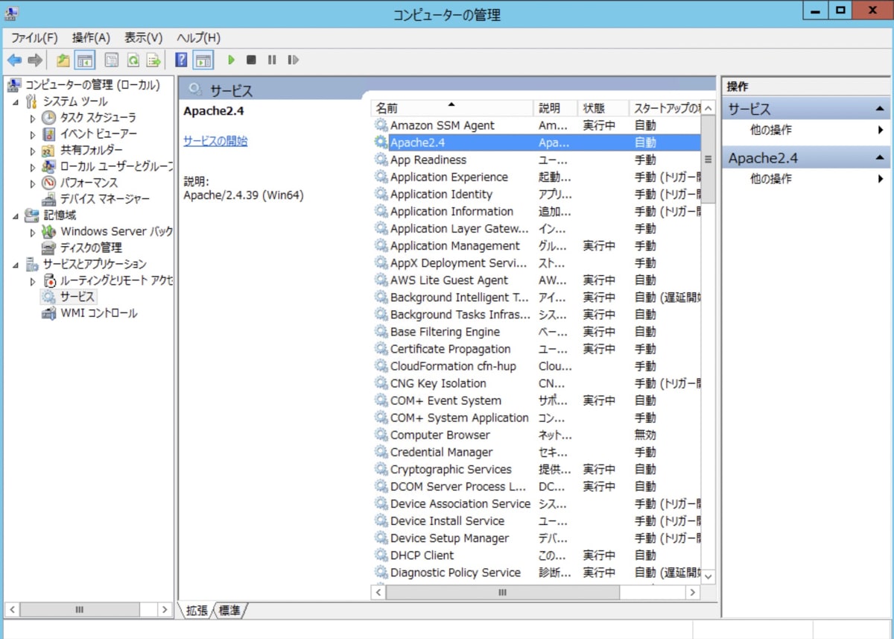The image size is (894, 639).
Task: Select タスク スケジューラ in the tree
Action: pos(98,118)
